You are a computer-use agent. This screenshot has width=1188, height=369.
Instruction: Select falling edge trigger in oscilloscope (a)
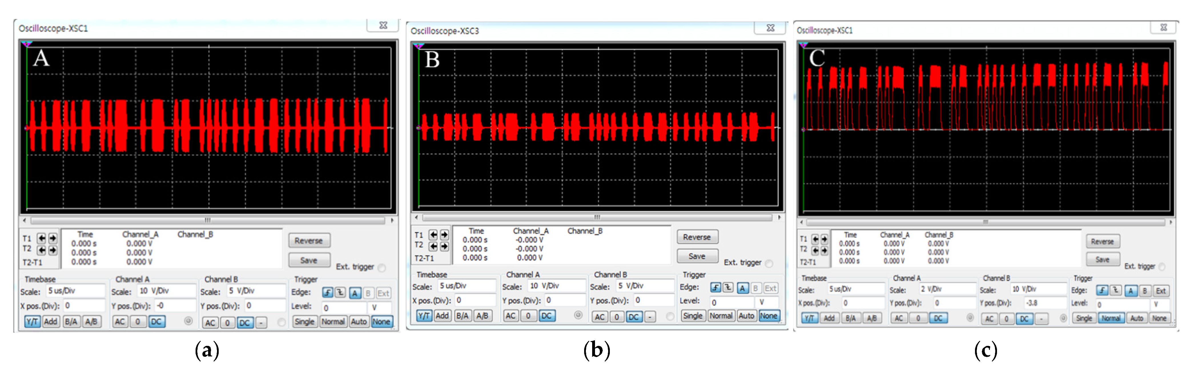point(340,292)
